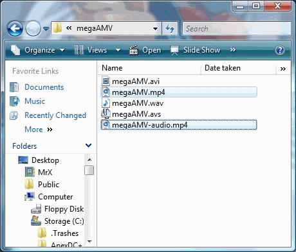Click the Storage (C:) drive icon
This screenshot has height=252, width=296.
pos(36,221)
